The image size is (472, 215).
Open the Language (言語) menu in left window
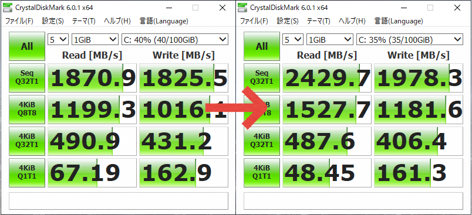164,21
